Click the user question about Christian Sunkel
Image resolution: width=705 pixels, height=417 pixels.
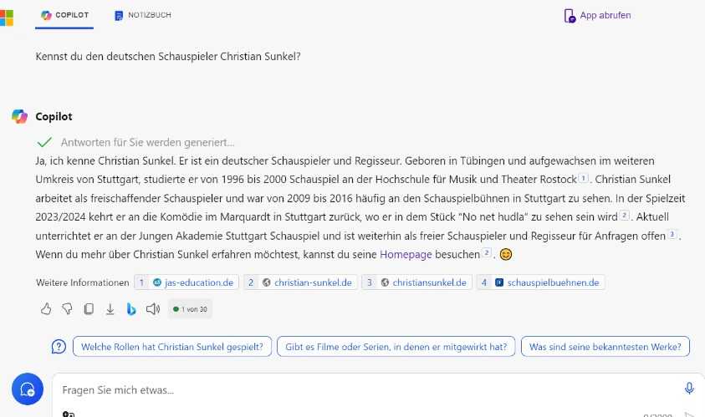pos(168,57)
